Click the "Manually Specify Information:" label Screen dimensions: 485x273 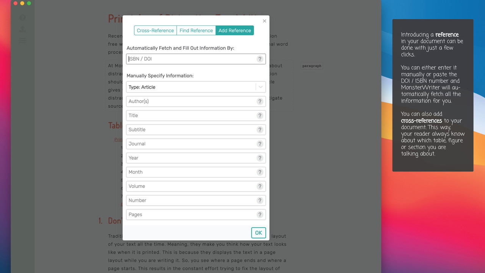tap(160, 76)
